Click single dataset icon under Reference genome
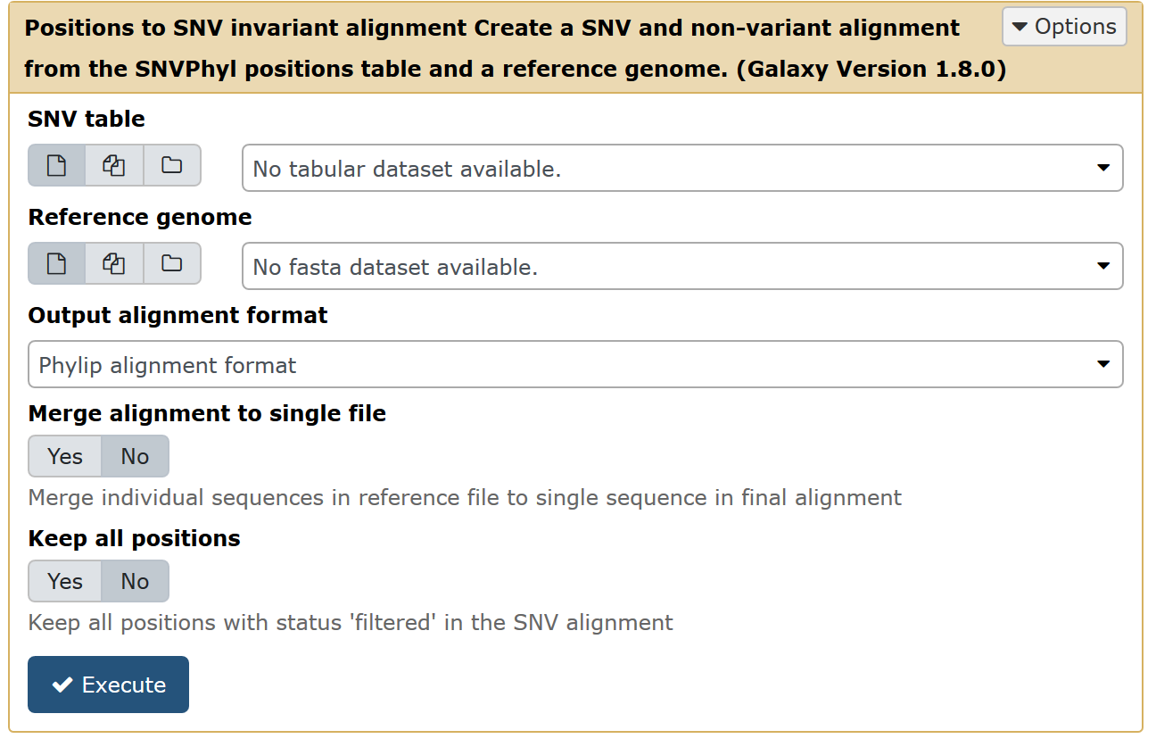The width and height of the screenshot is (1156, 747). pyautogui.click(x=56, y=263)
